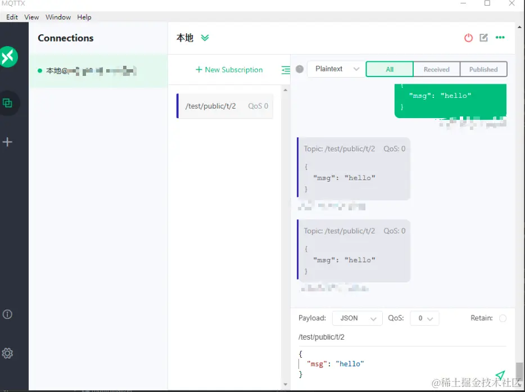Click the subscription list scrollbar down arrow

point(286,384)
